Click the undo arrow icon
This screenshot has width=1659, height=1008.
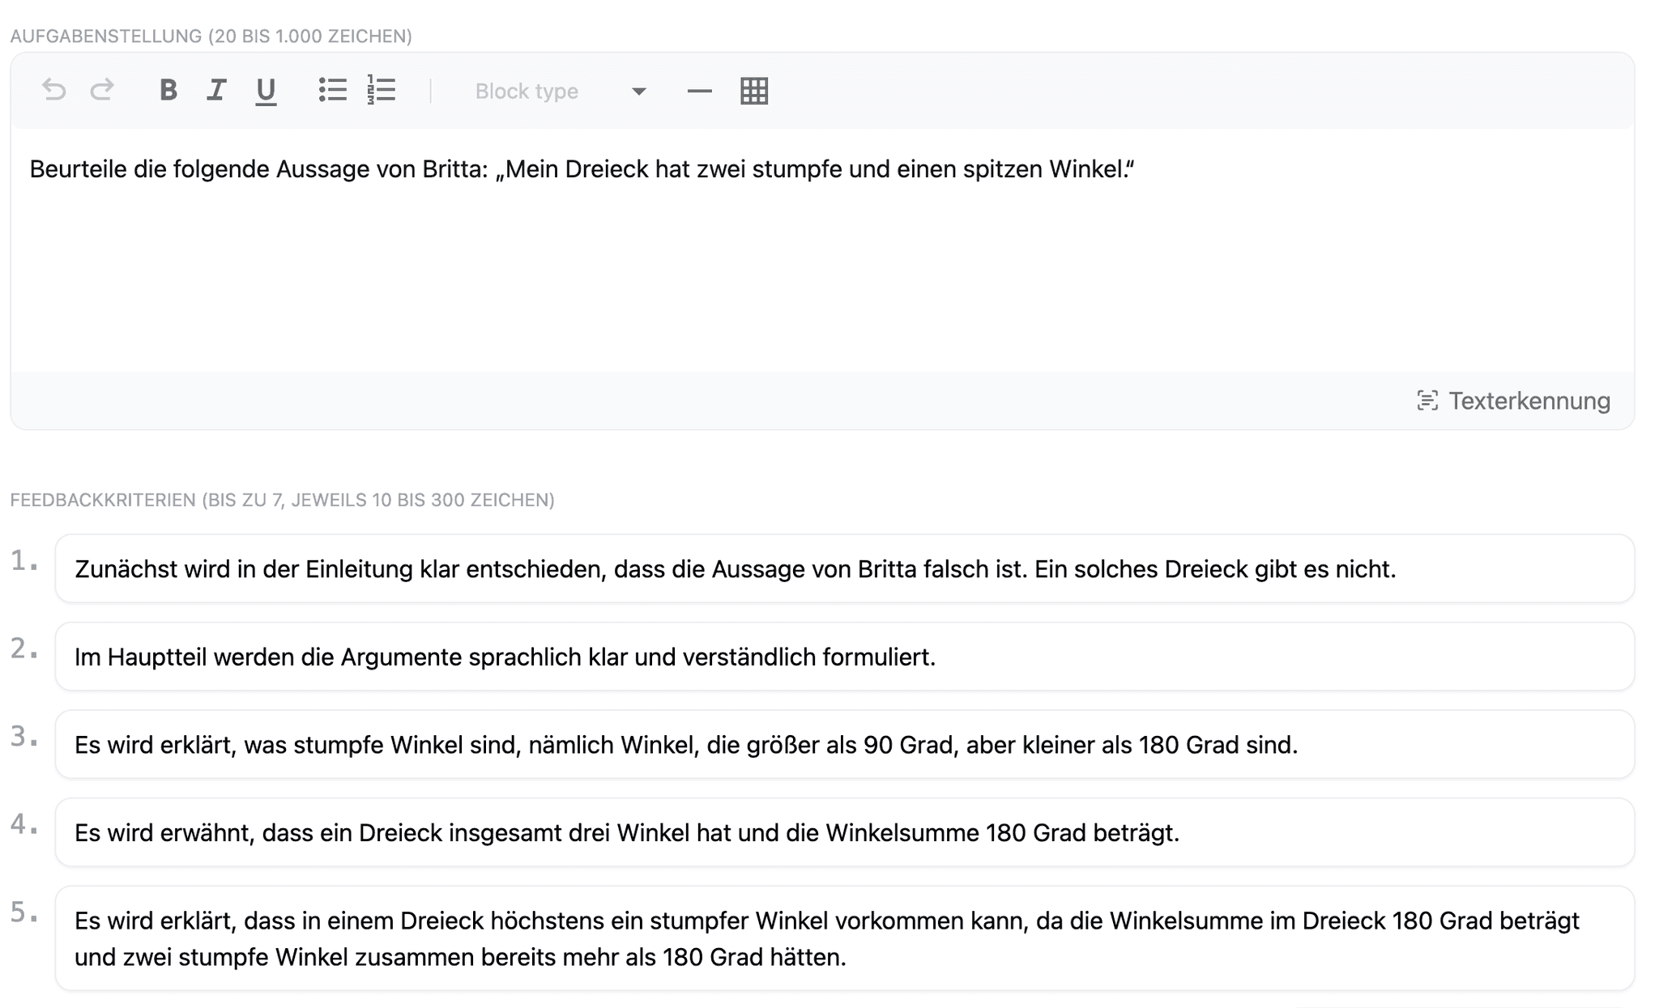pyautogui.click(x=53, y=90)
